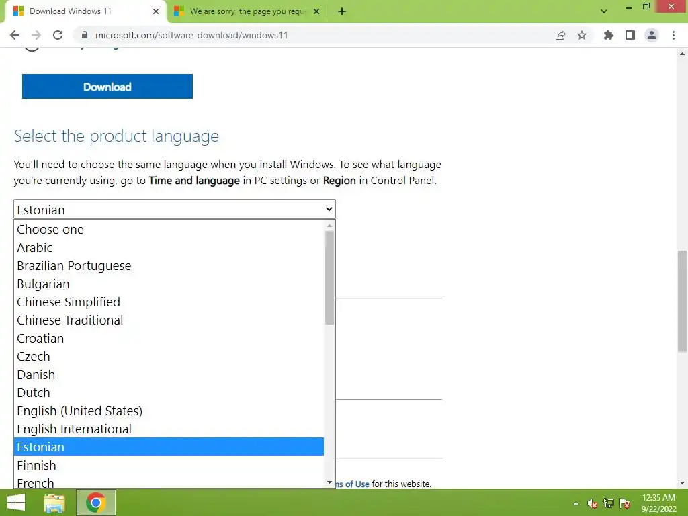688x516 pixels.
Task: Open the tab search chevron
Action: pos(604,11)
